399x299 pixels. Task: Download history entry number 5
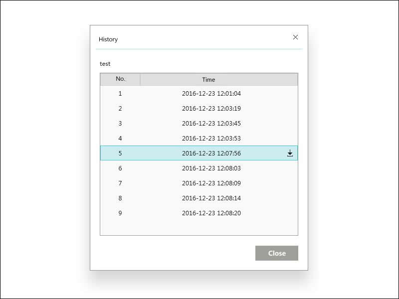pyautogui.click(x=290, y=153)
